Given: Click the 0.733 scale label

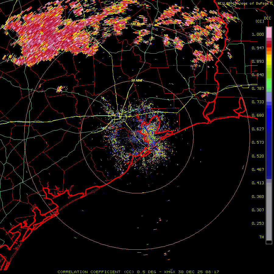Looking at the screenshot, I should pos(258,102).
